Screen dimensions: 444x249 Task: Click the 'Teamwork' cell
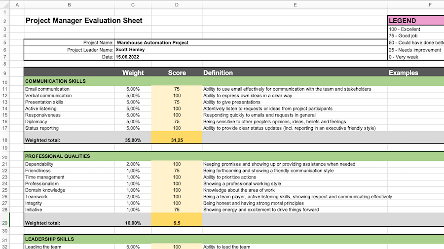pos(70,197)
